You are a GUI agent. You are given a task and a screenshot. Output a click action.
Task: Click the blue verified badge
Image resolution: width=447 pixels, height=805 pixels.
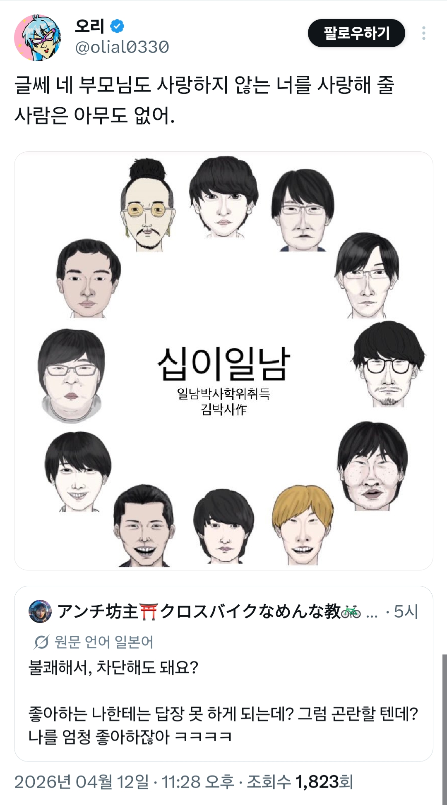pyautogui.click(x=117, y=26)
